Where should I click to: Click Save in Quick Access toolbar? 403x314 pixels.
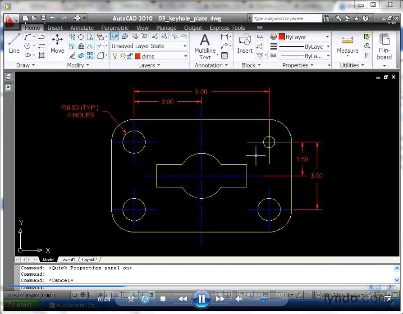click(x=43, y=18)
